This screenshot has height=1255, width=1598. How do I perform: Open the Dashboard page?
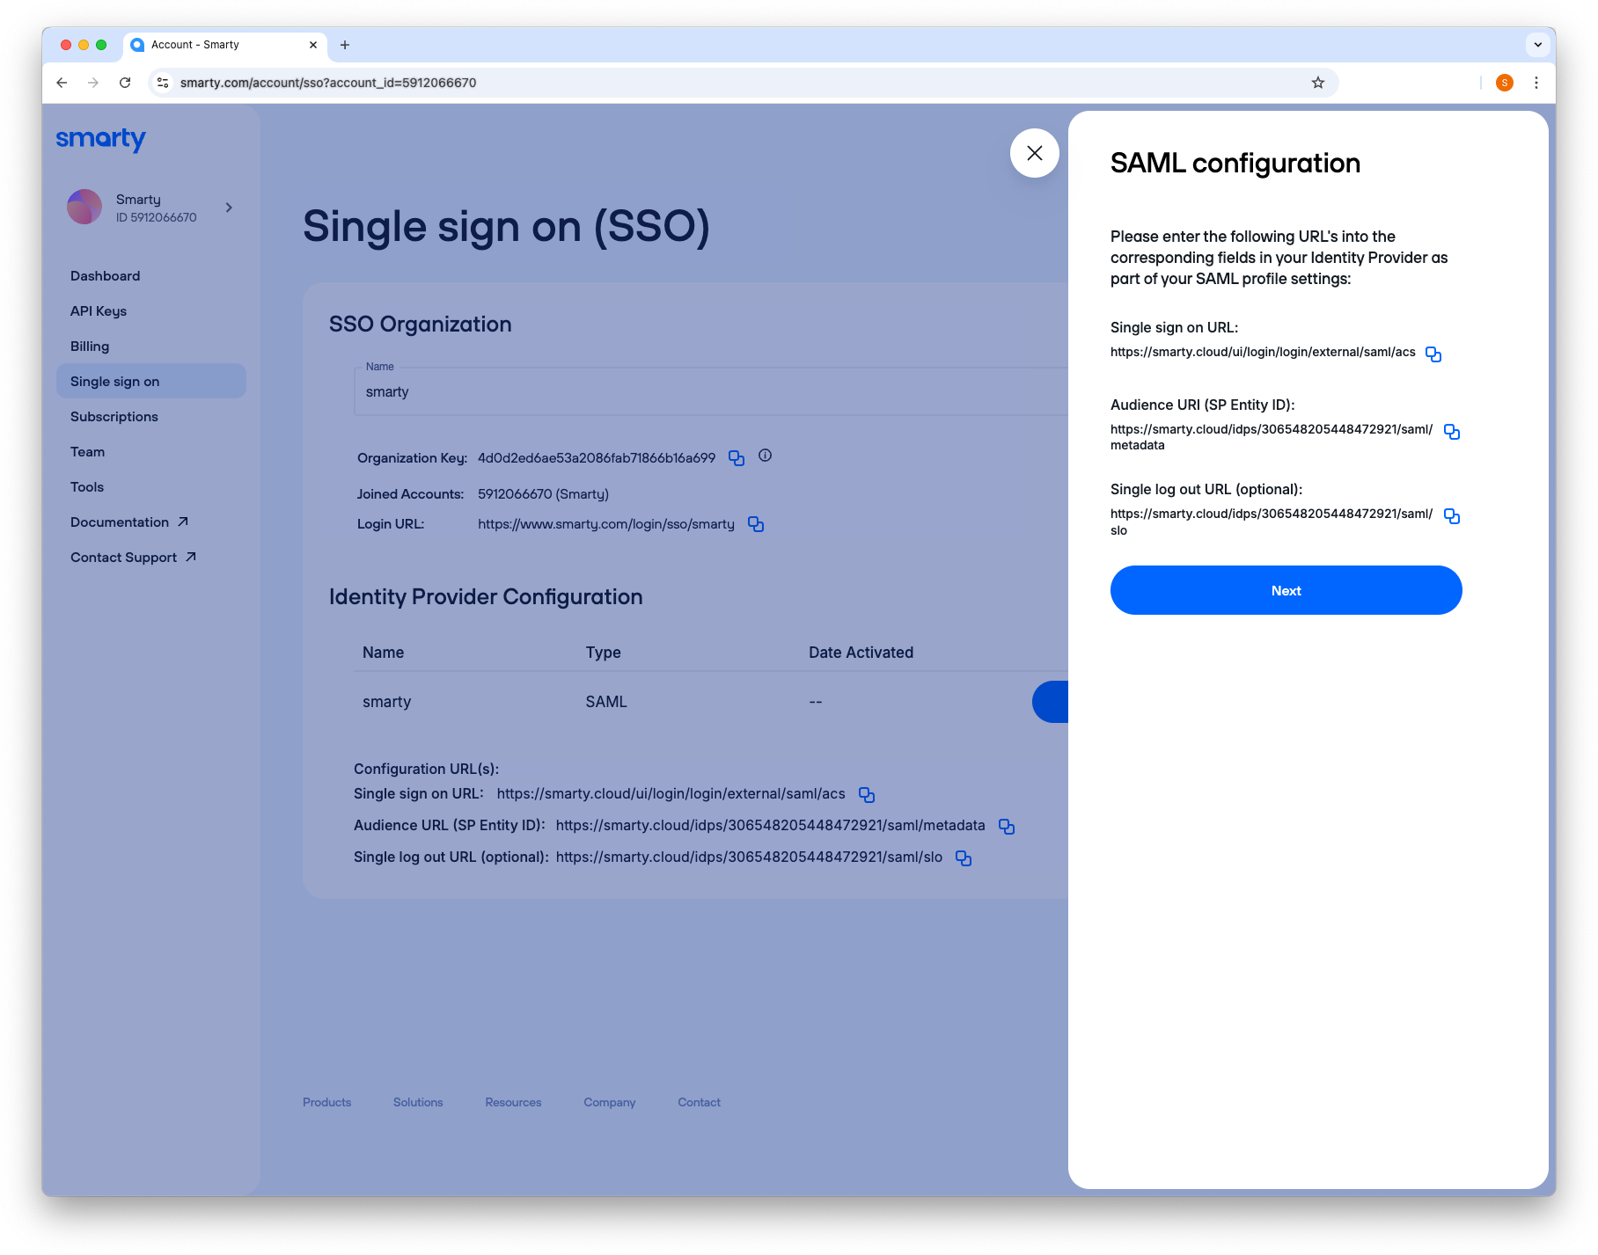105,276
